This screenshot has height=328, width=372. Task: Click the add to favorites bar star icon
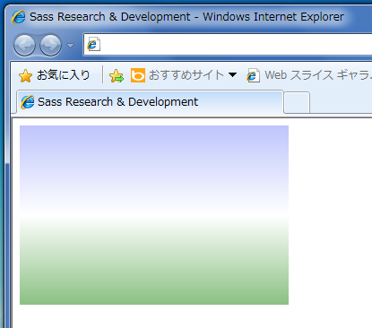[x=117, y=75]
